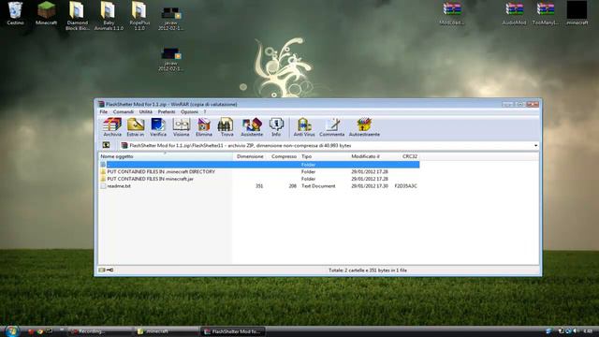Select the Baby Animals 1.1.0 folder
599x337 pixels.
click(x=109, y=16)
